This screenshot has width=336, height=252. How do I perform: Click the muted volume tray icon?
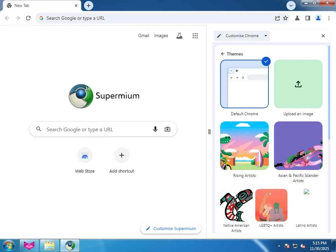click(x=303, y=246)
